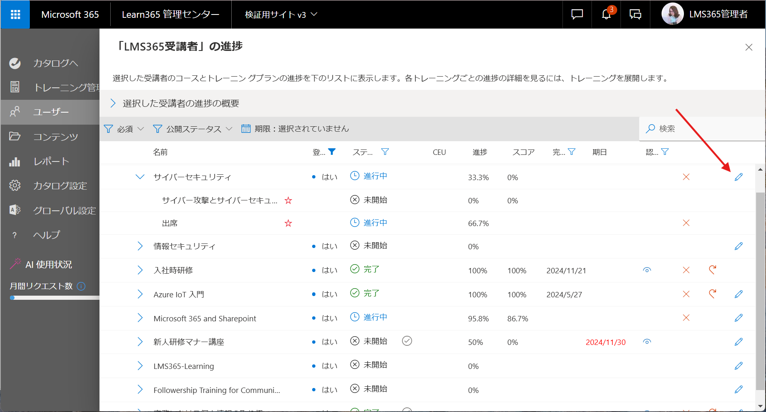Screen dimensions: 766x412
Task: Click scrollbar down arrow in progress list
Action: 760,406
